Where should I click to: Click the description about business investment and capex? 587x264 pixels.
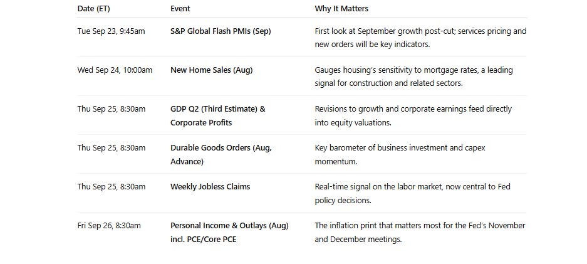(400, 155)
